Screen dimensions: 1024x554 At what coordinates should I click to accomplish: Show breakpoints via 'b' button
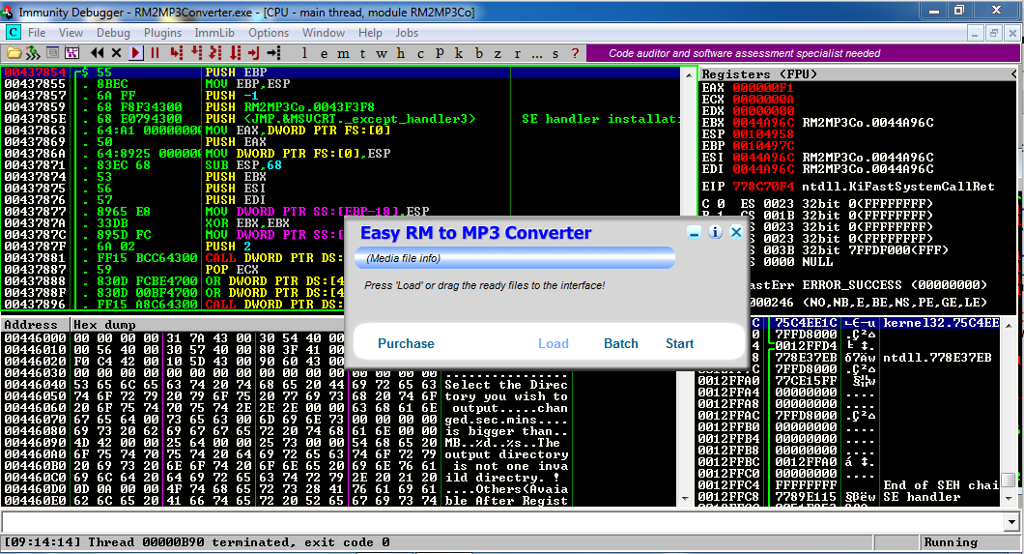479,53
